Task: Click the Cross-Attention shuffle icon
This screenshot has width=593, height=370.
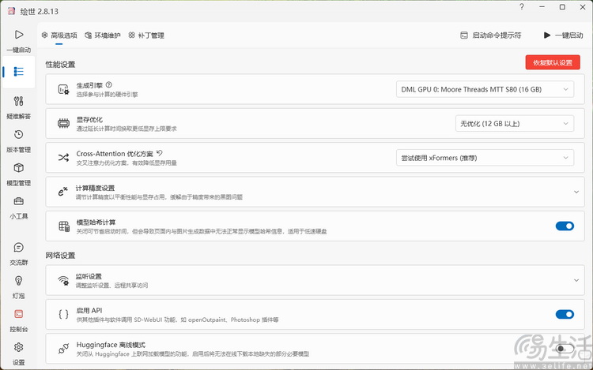Action: pyautogui.click(x=63, y=158)
